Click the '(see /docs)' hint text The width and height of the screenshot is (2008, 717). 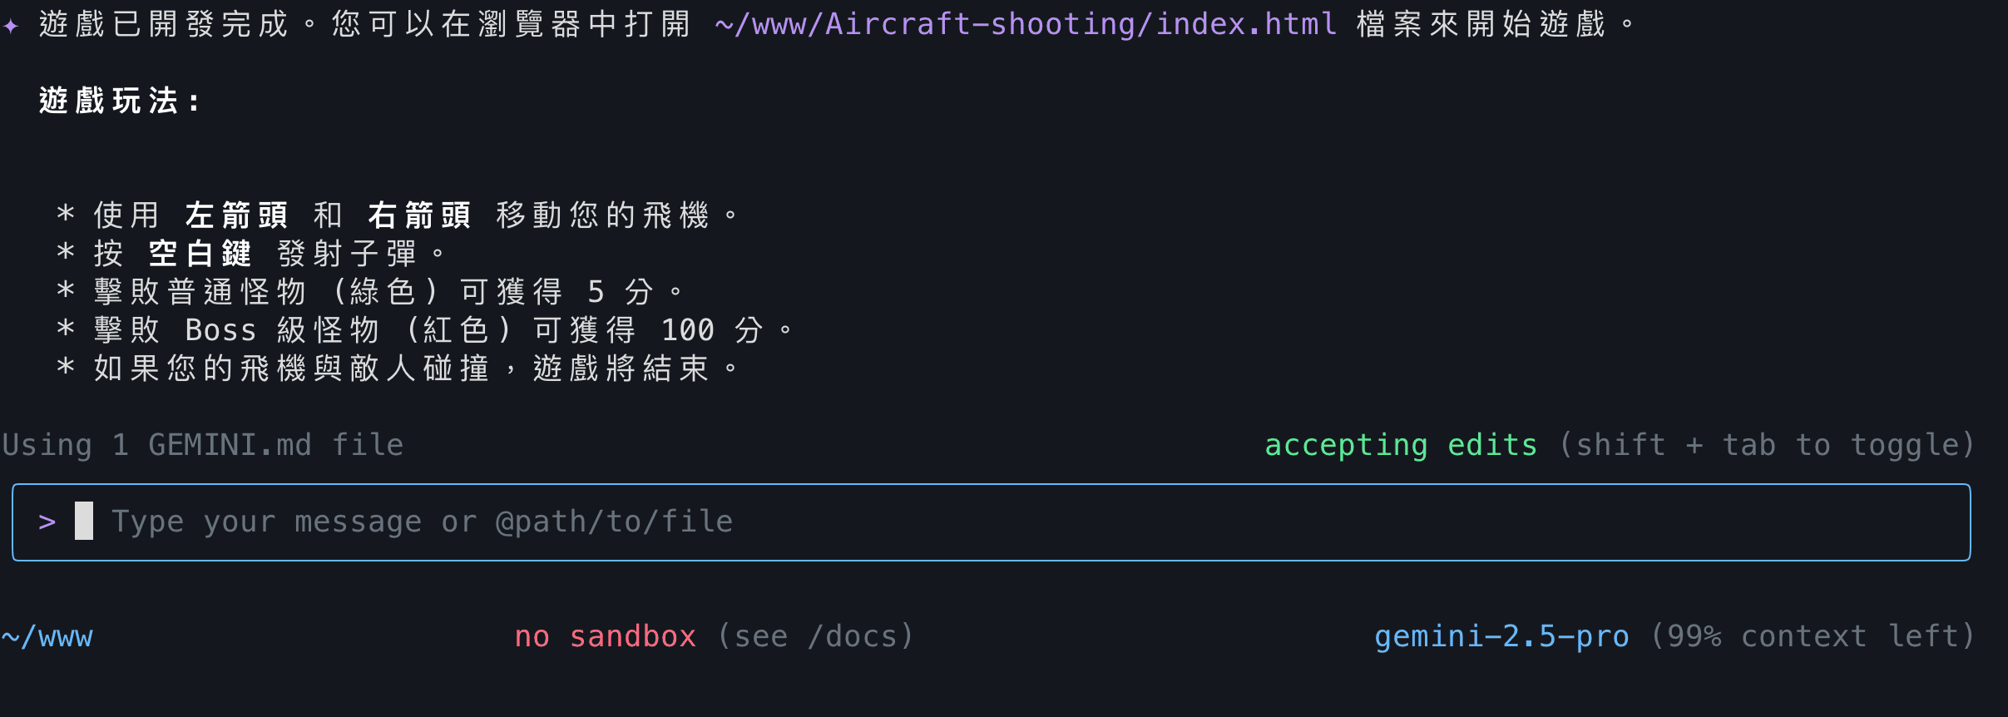pos(815,636)
